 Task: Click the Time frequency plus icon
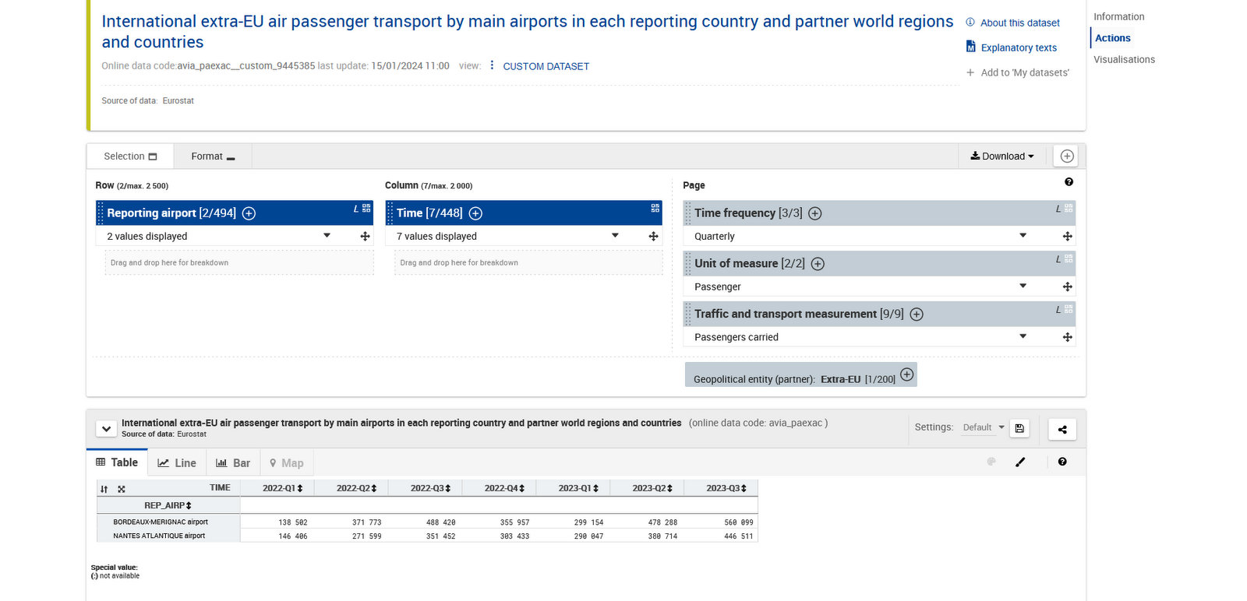815,213
